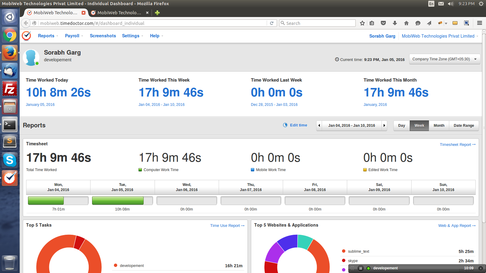Open Timesheet Report link
Screen dimensions: 486x273
point(458,145)
